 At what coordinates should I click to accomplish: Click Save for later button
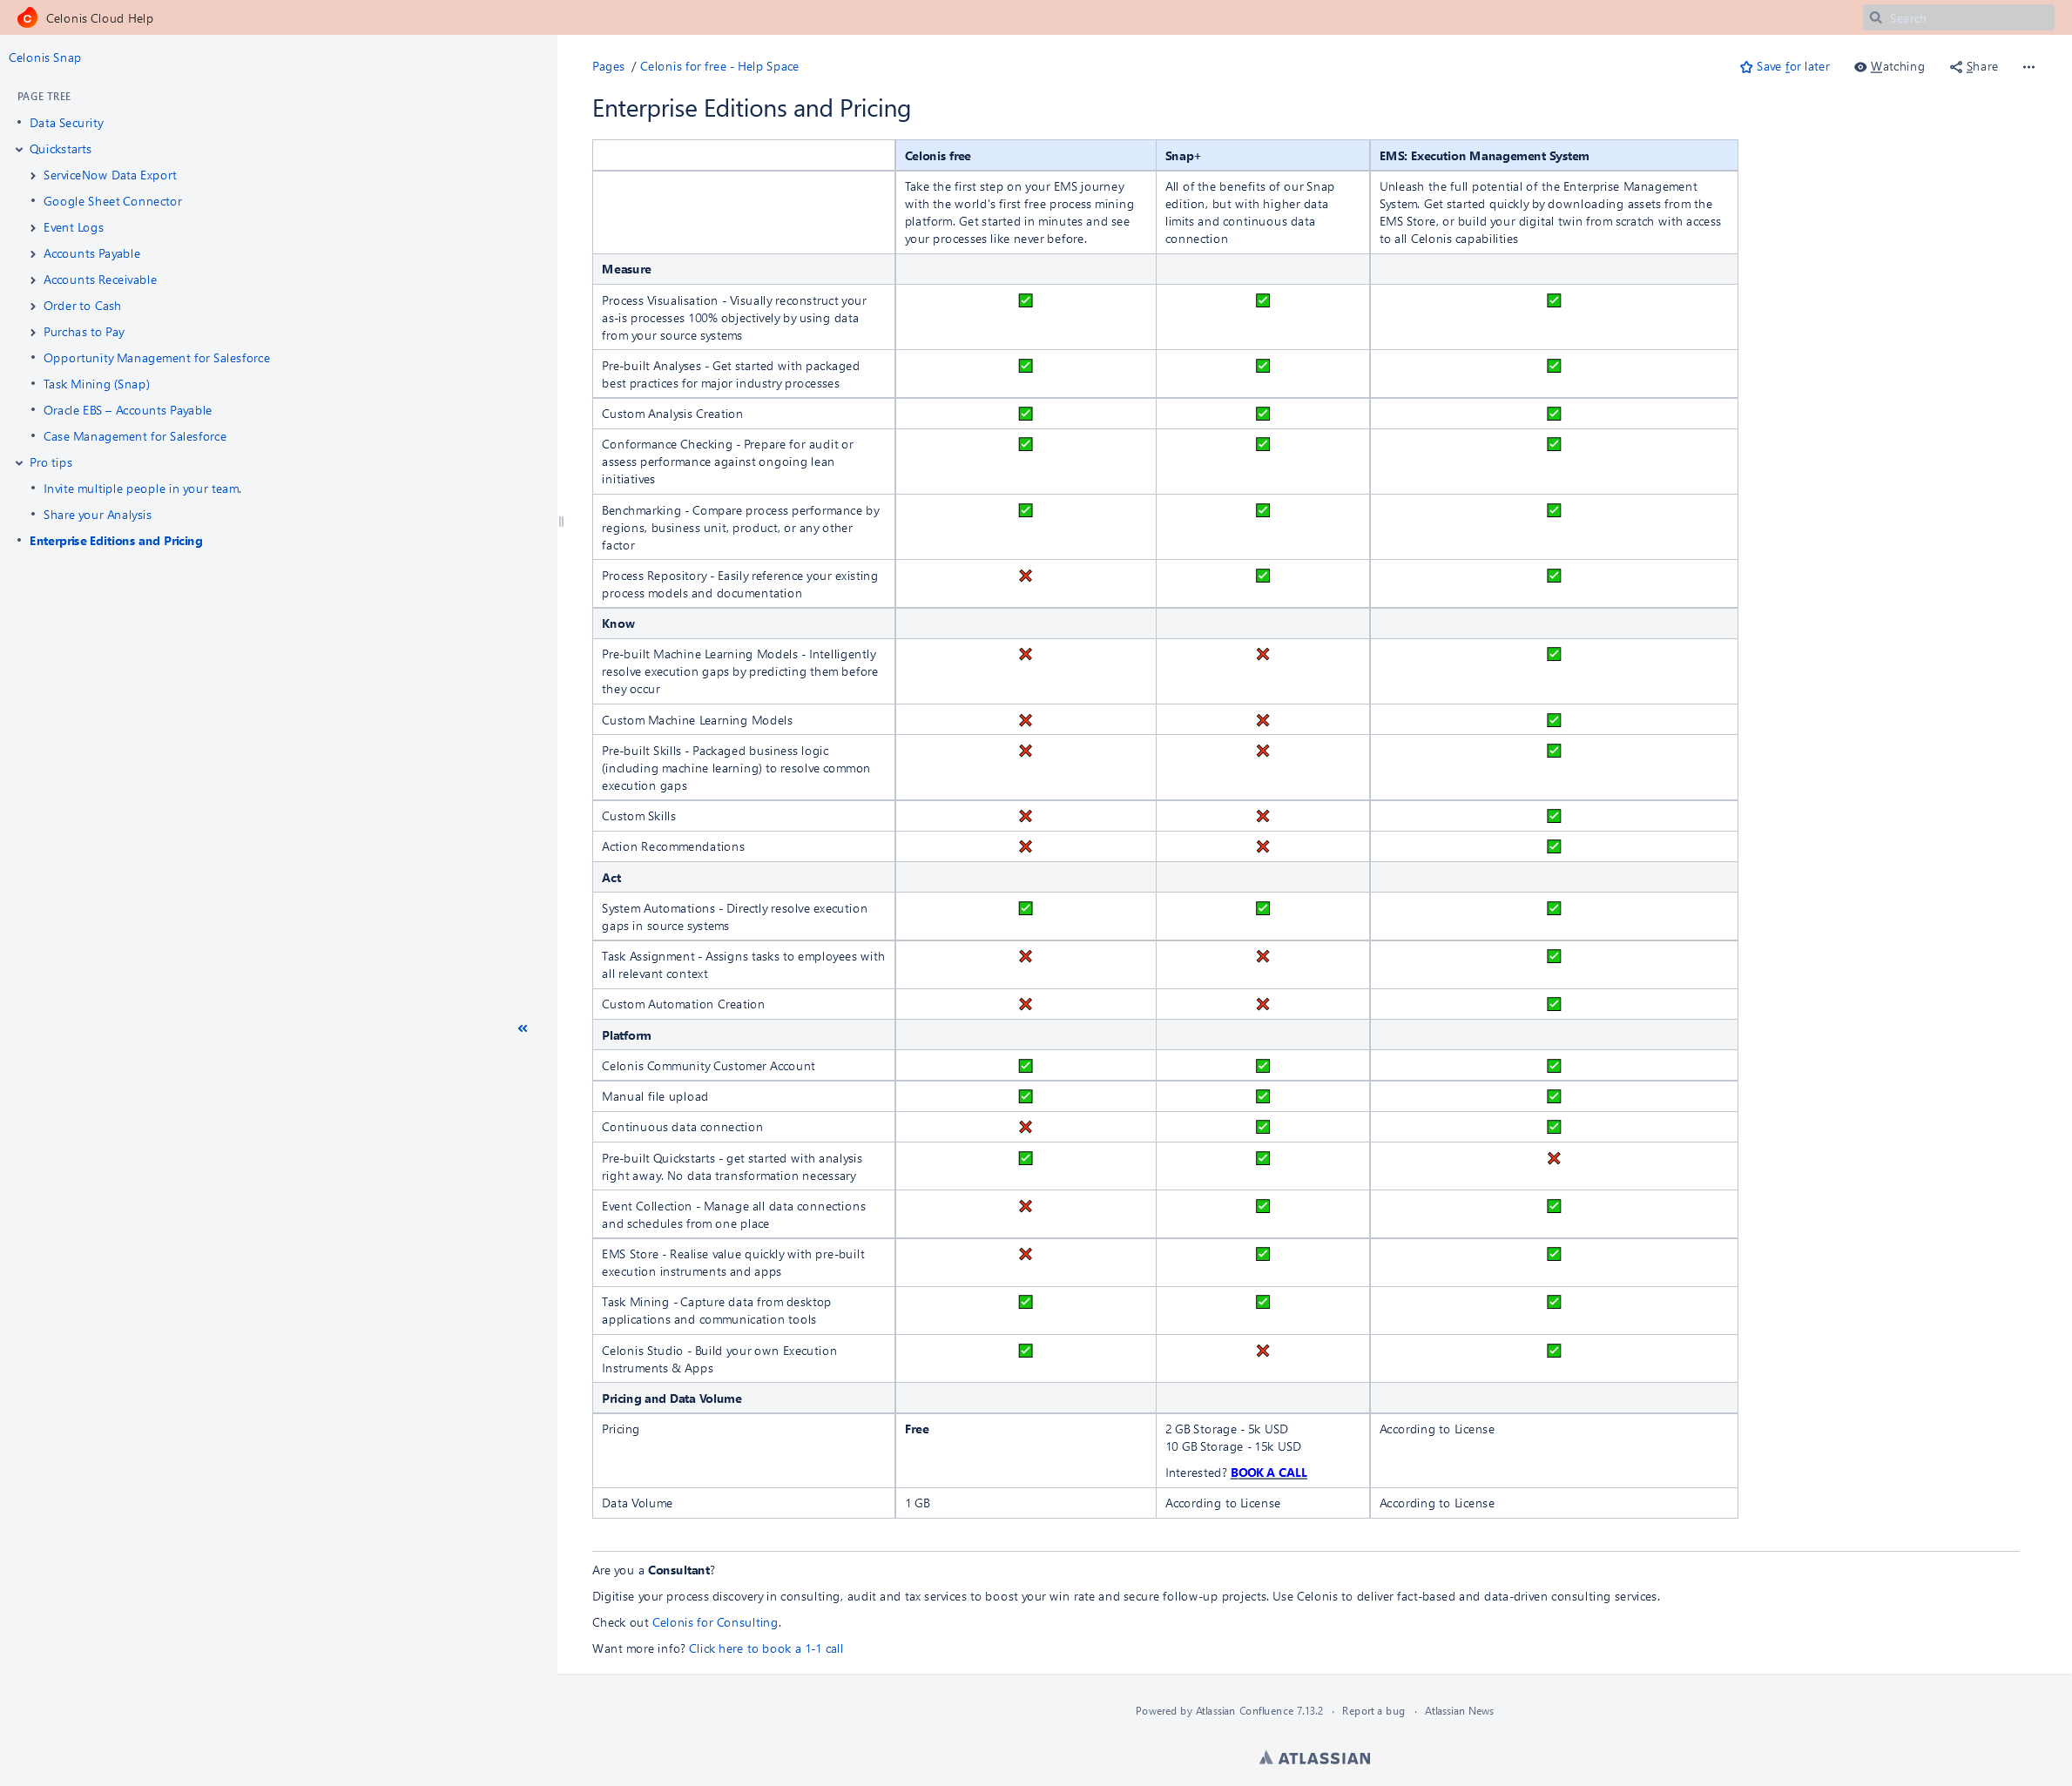tap(1784, 67)
